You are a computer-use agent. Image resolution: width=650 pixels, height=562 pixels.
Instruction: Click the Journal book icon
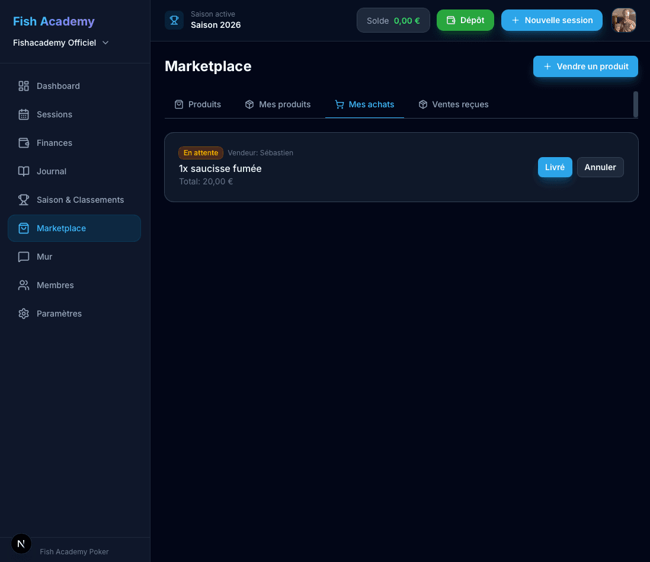[24, 171]
